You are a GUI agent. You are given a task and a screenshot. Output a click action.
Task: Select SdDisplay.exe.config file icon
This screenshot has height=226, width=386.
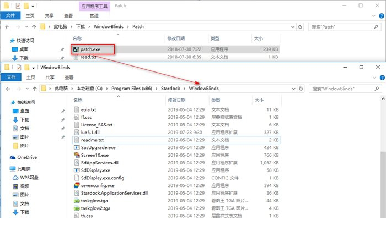77,178
